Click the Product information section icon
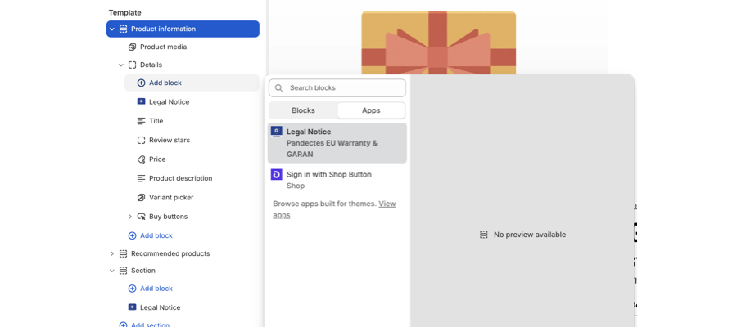This screenshot has height=327, width=737. 123,29
